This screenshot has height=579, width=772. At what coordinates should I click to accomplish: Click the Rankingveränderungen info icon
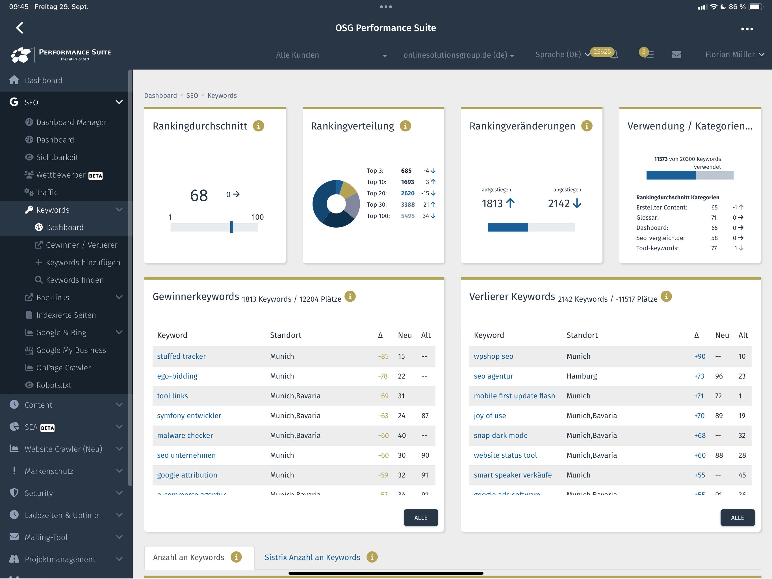(587, 126)
